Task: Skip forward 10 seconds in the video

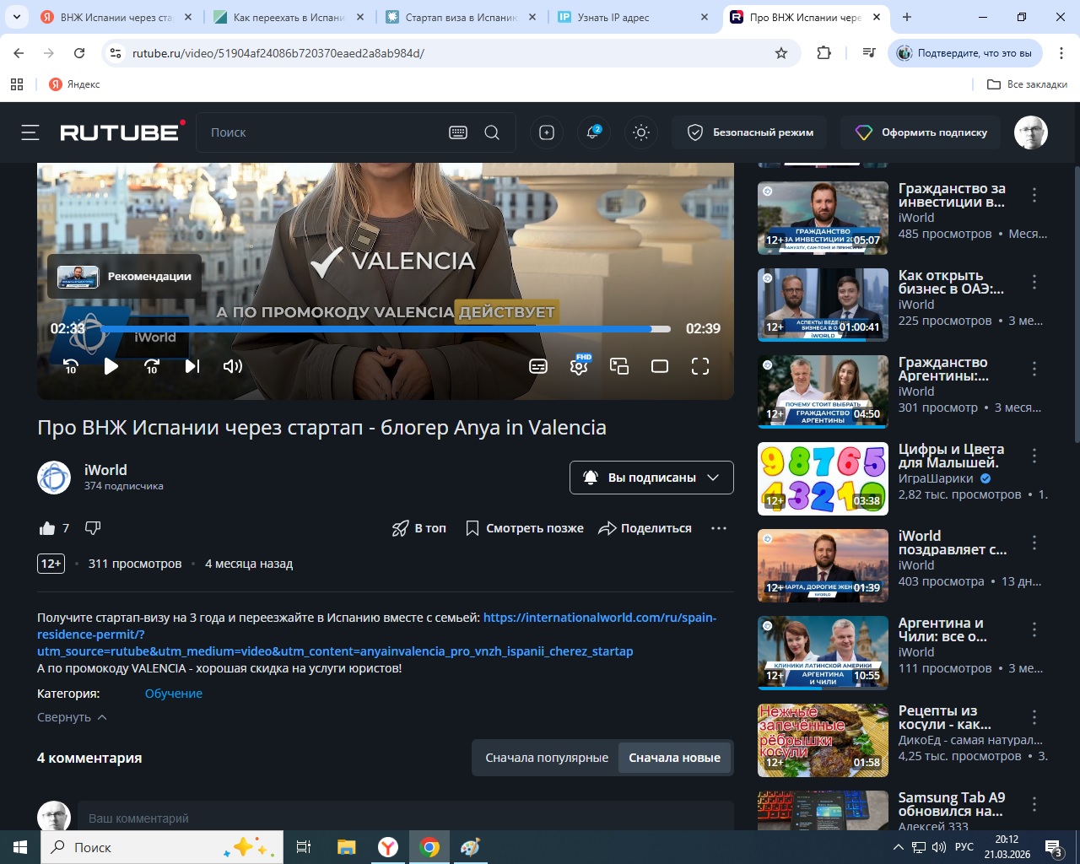Action: click(152, 366)
